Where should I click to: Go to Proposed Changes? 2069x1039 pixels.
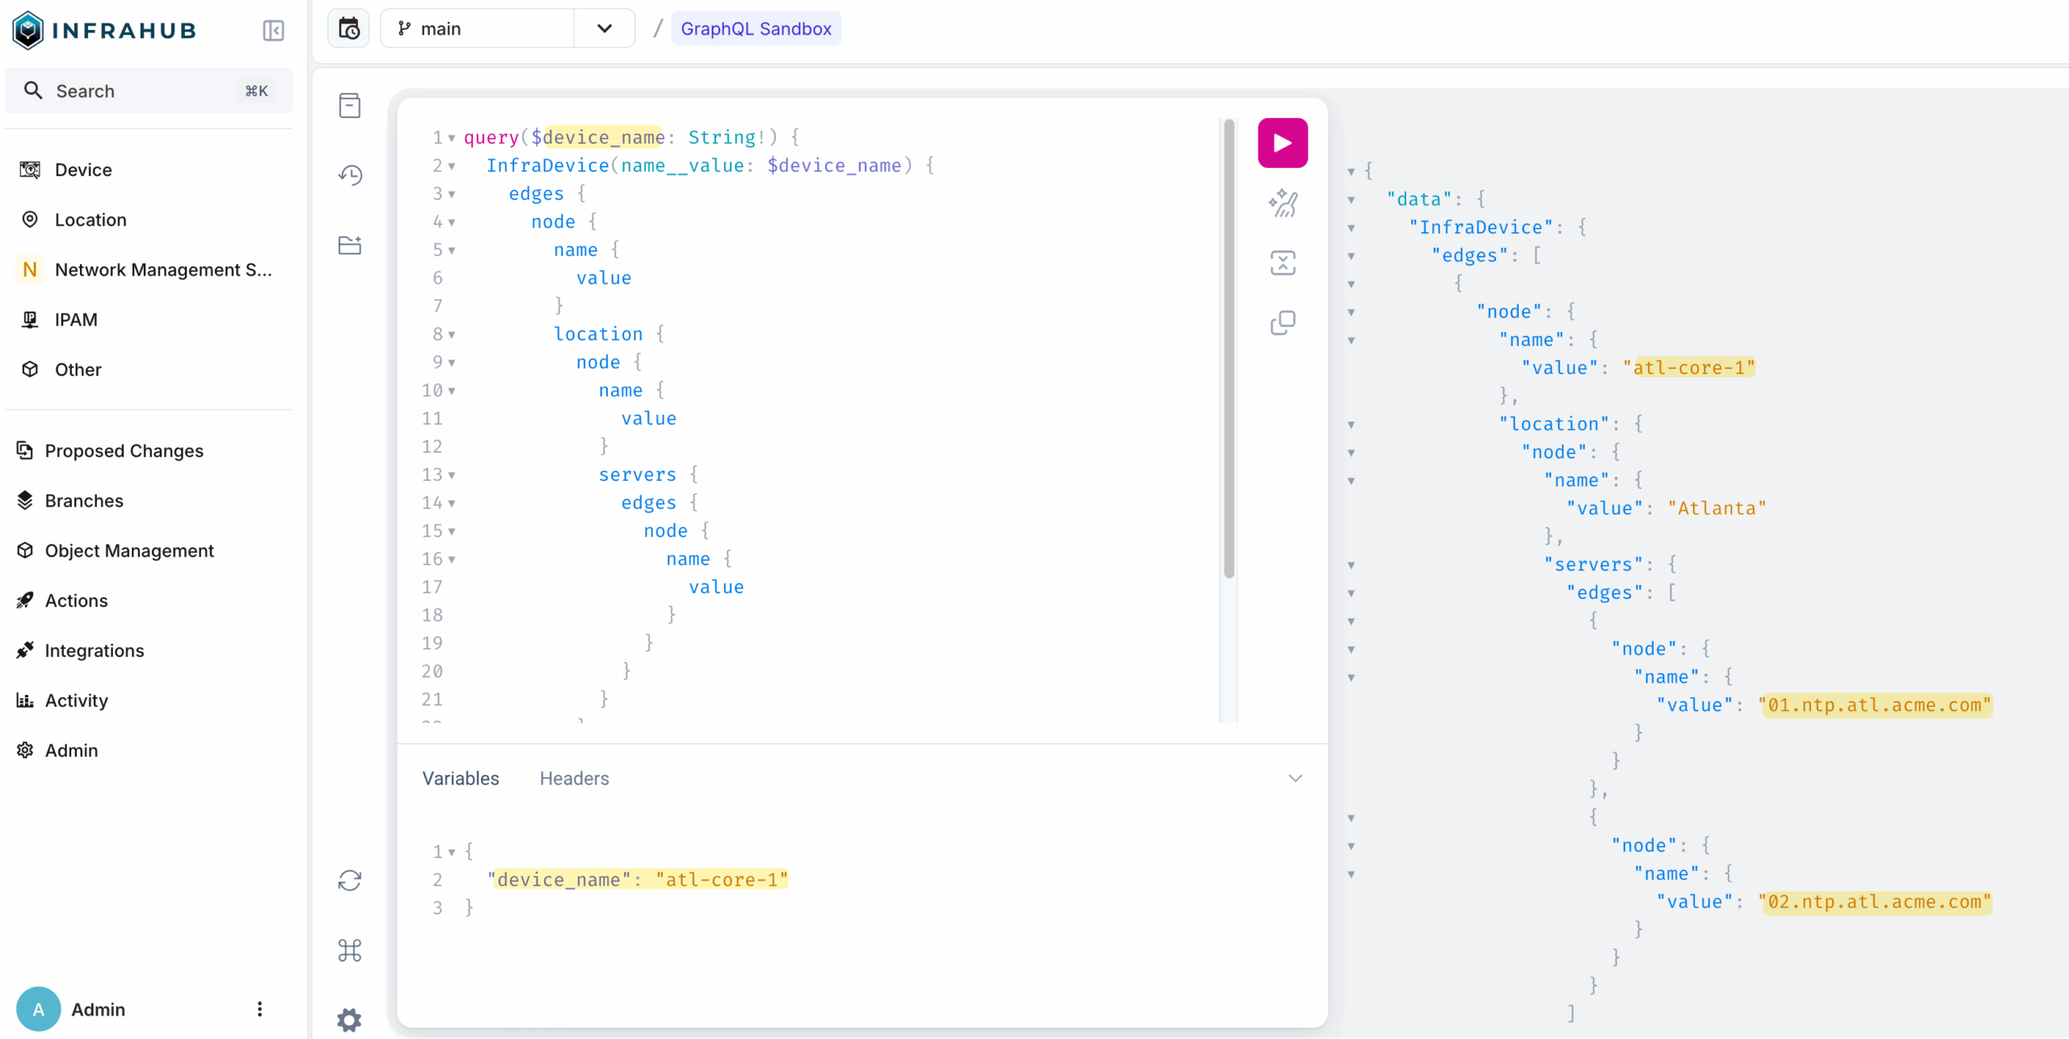(x=149, y=451)
